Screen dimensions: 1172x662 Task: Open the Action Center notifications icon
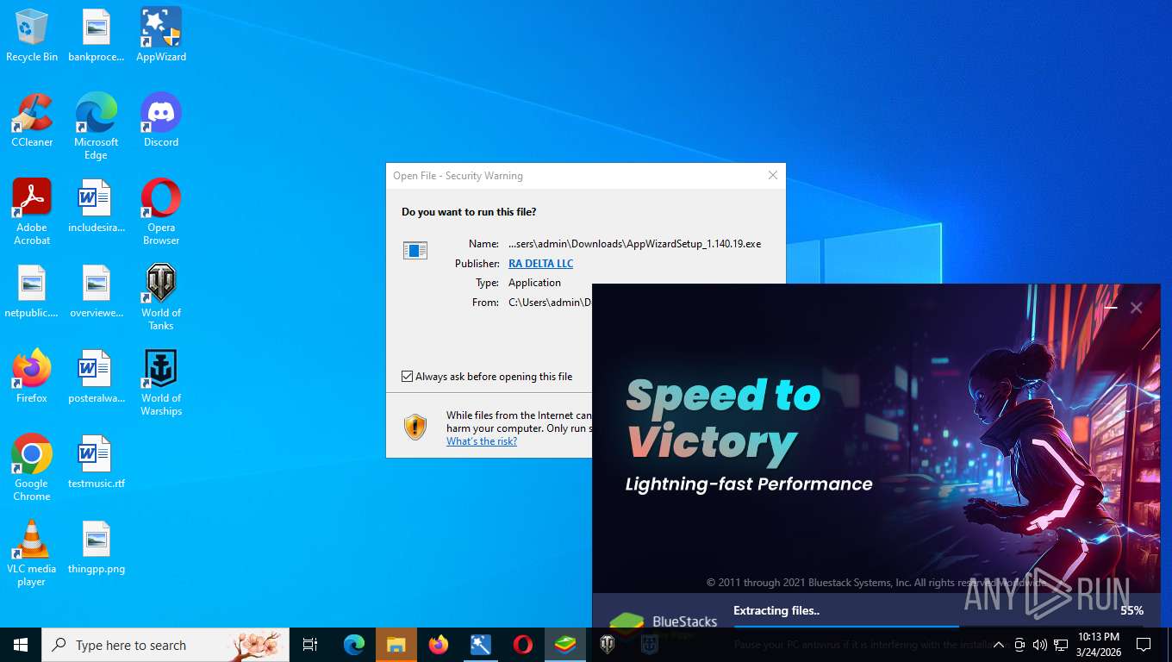click(1144, 645)
